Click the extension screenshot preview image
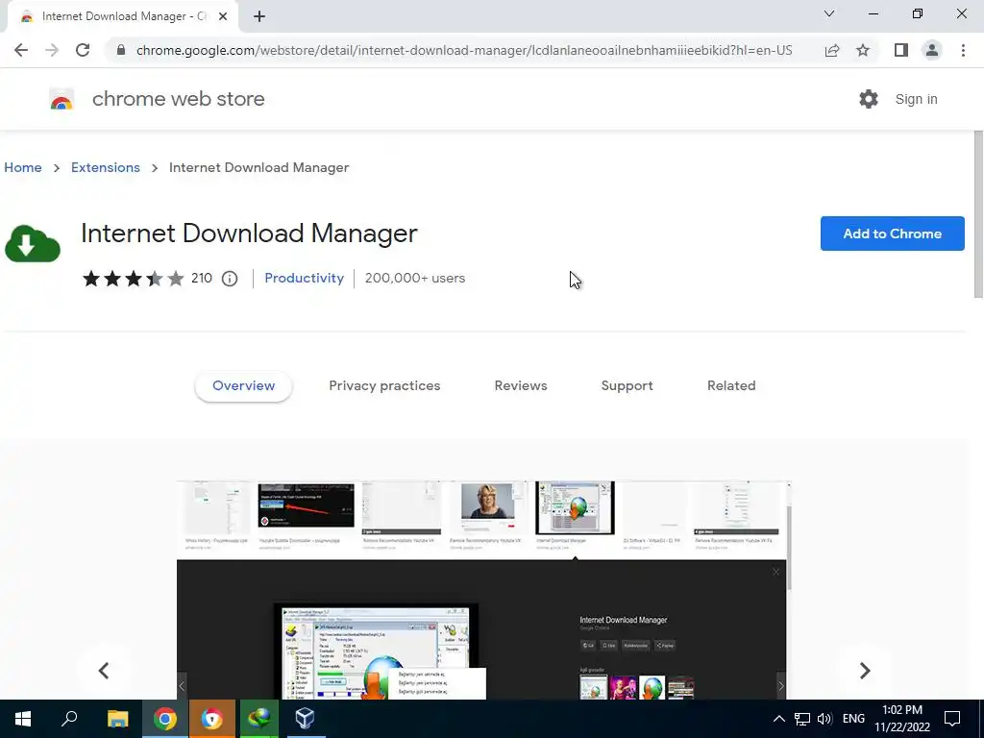Viewport: 984px width, 738px height. pos(484,590)
